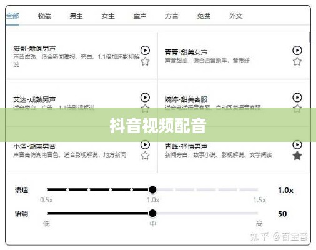Select voice name 婉婷-甜美客服

(x=186, y=99)
